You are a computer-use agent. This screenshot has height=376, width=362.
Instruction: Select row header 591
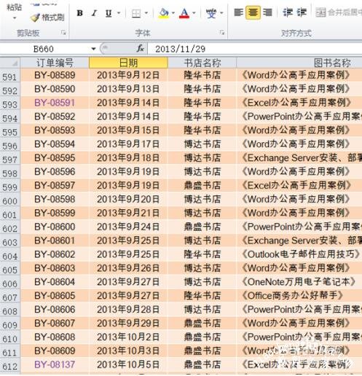coord(10,77)
